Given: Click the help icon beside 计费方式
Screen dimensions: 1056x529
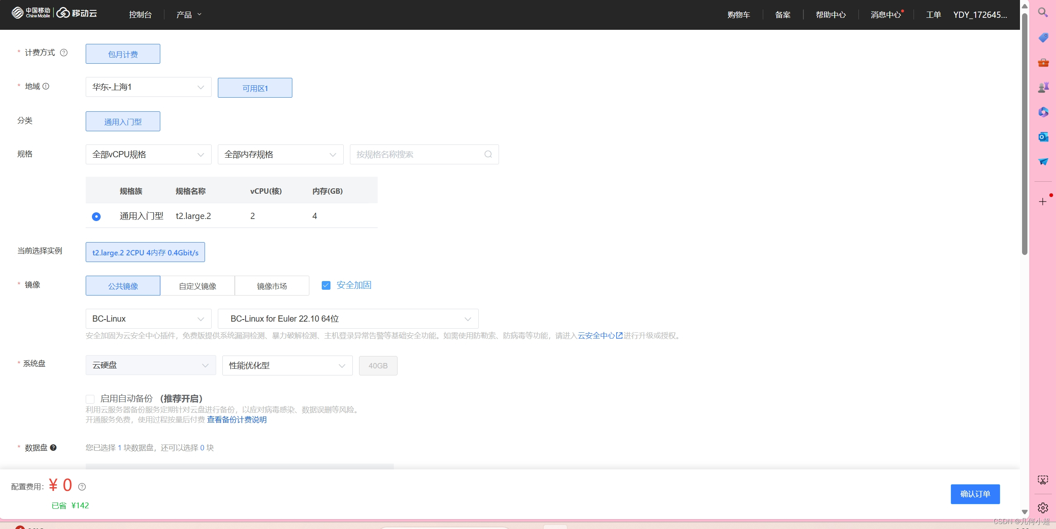Looking at the screenshot, I should click(x=64, y=53).
